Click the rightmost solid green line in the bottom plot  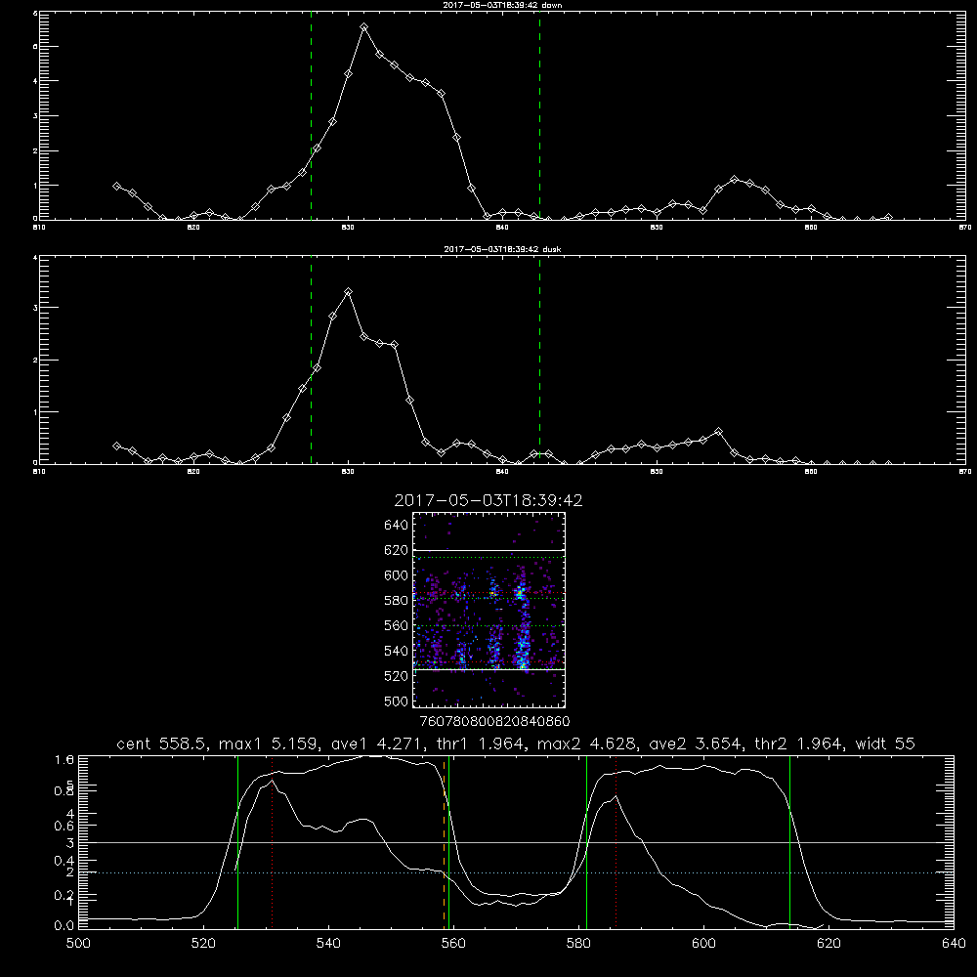pos(789,842)
